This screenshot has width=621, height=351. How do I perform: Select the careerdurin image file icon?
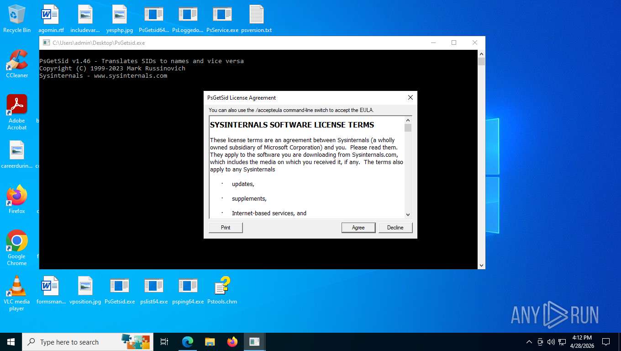(x=17, y=154)
